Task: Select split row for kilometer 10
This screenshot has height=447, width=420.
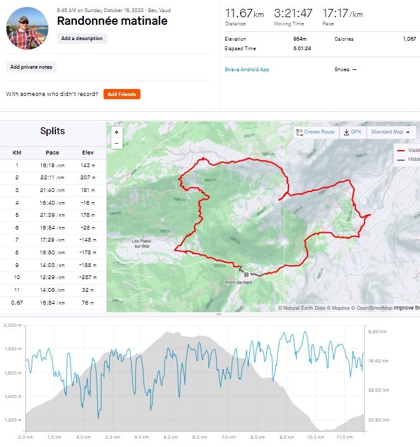Action: pyautogui.click(x=53, y=277)
